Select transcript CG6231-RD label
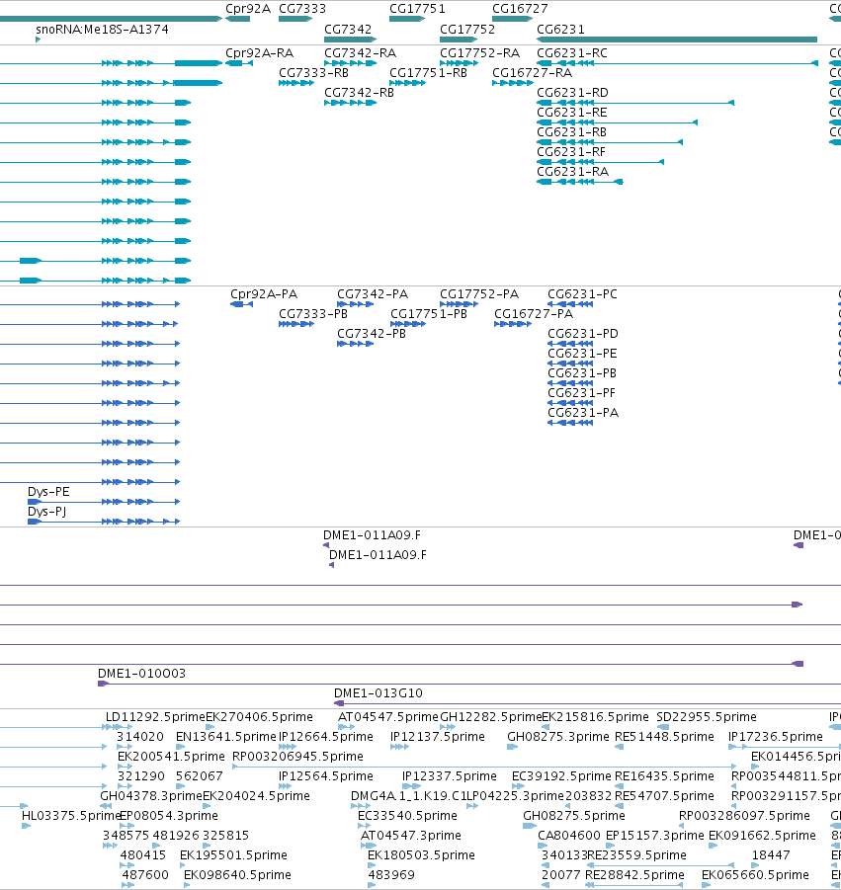 572,92
